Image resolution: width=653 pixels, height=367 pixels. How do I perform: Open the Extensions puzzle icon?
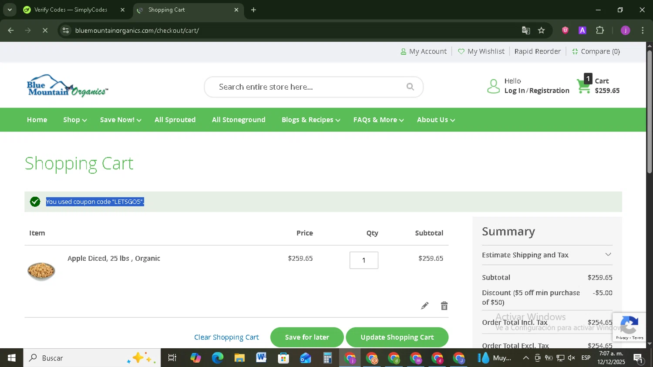click(600, 30)
